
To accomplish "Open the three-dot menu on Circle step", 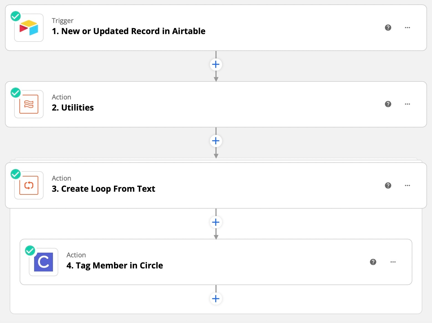I will (x=393, y=262).
